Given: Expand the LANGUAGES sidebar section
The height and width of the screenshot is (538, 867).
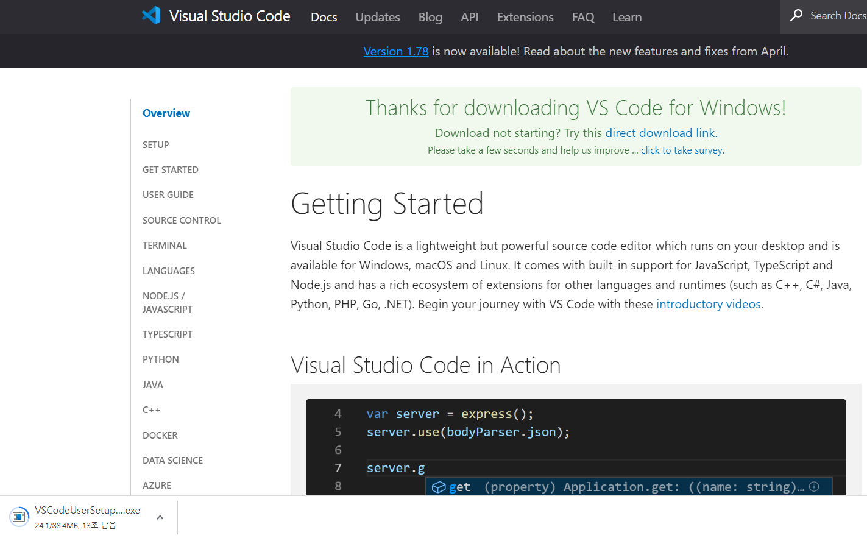Looking at the screenshot, I should [x=169, y=271].
